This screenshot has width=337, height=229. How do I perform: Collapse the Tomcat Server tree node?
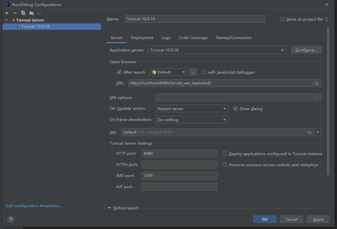click(6, 20)
